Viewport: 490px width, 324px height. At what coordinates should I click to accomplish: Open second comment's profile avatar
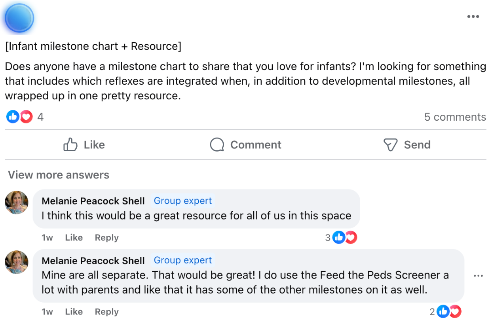click(x=17, y=262)
